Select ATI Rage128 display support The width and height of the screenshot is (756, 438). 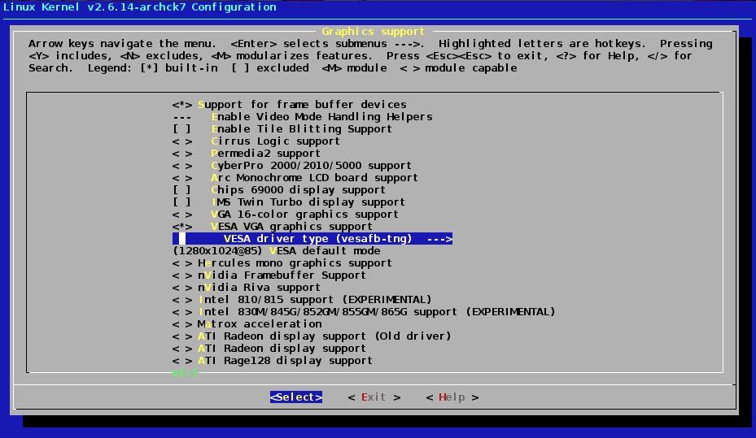[284, 361]
